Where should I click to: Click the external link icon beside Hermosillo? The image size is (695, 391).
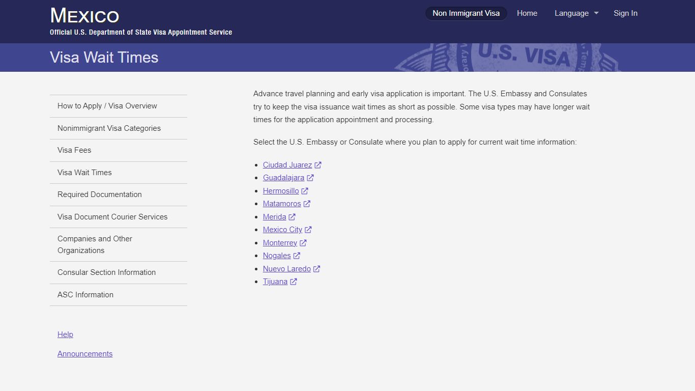click(x=305, y=191)
